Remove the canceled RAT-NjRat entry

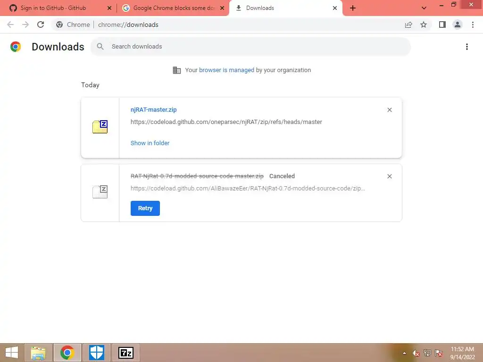[389, 176]
